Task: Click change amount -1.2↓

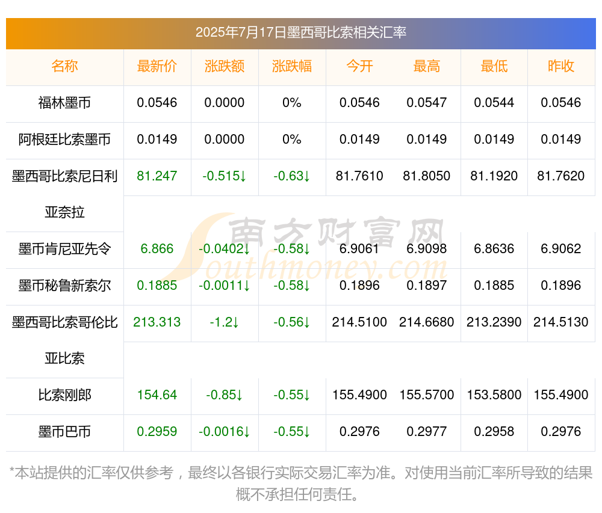Action: (x=224, y=322)
